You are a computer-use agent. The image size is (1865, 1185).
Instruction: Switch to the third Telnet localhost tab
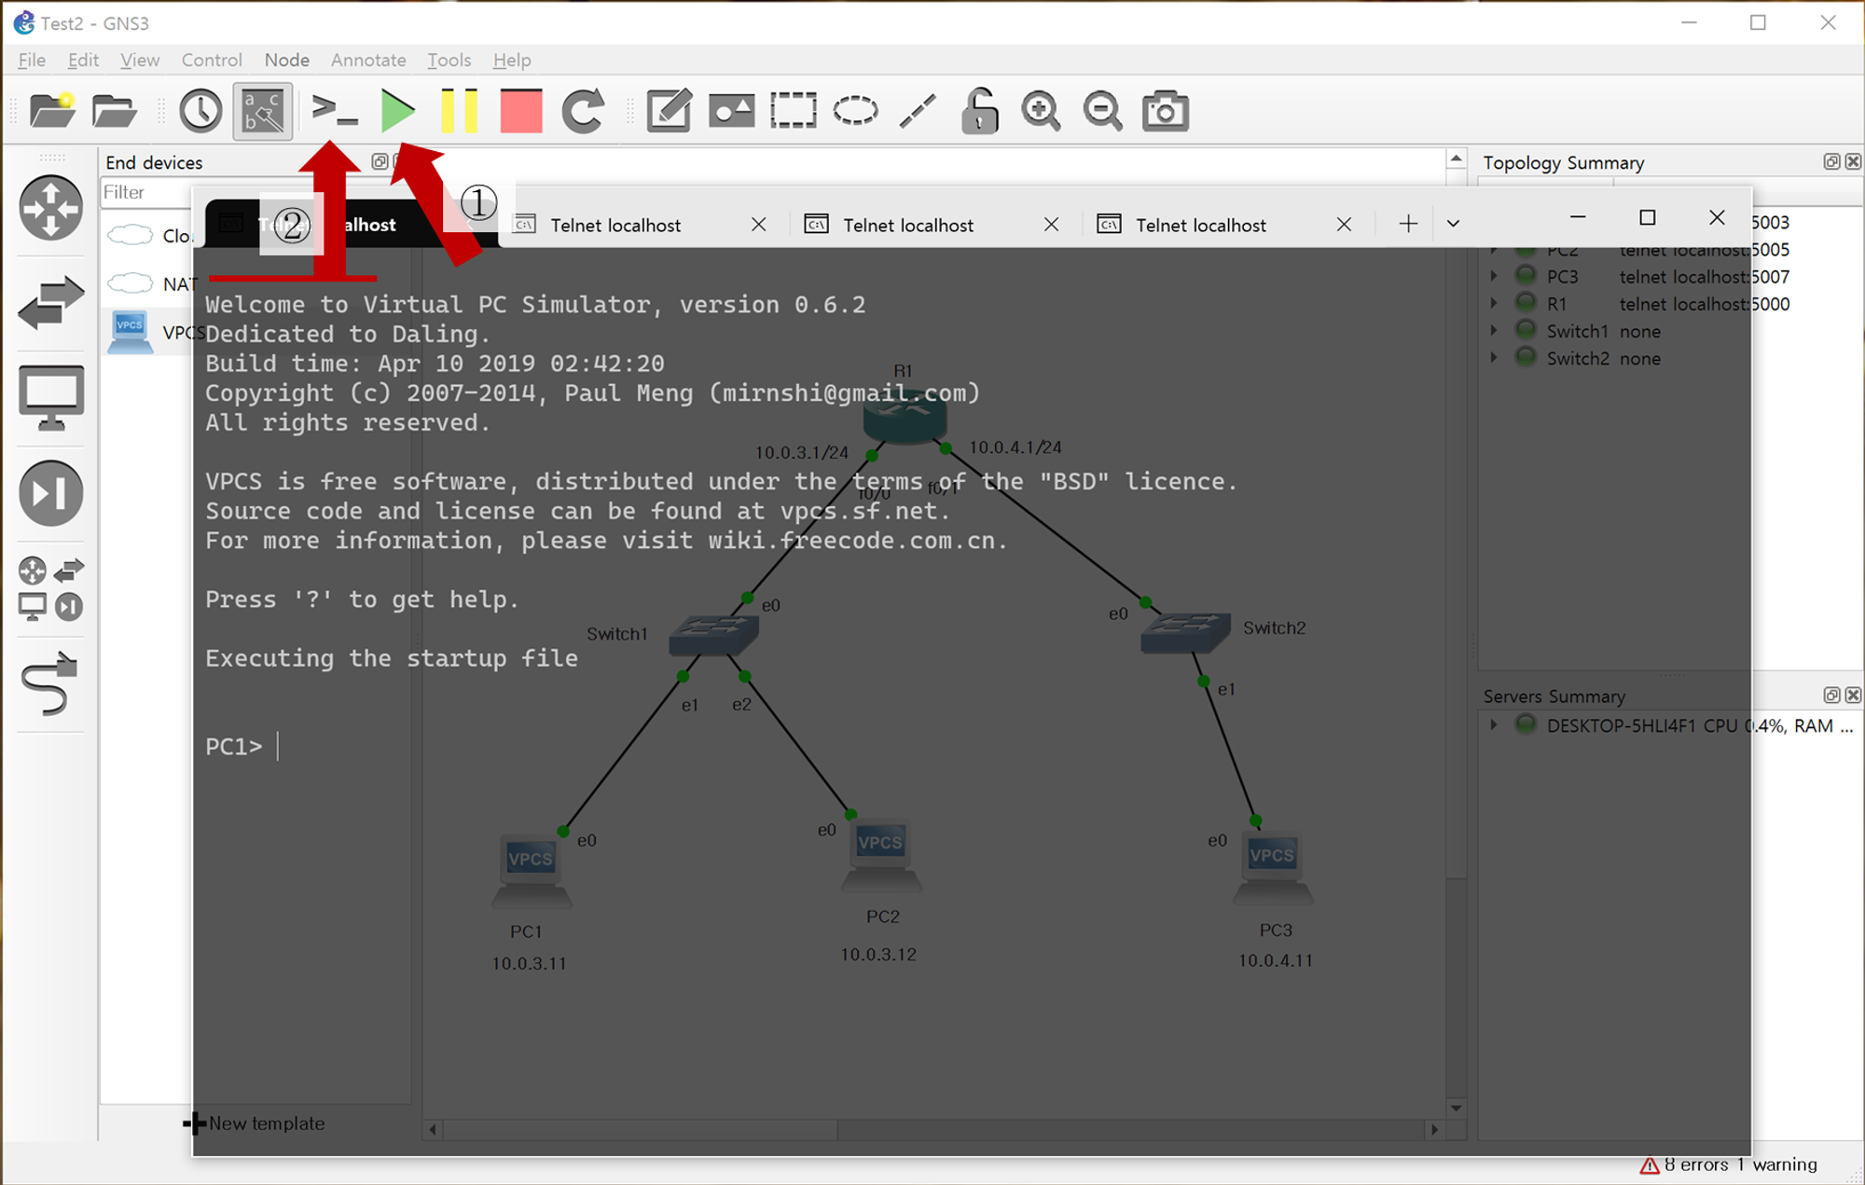(x=908, y=225)
